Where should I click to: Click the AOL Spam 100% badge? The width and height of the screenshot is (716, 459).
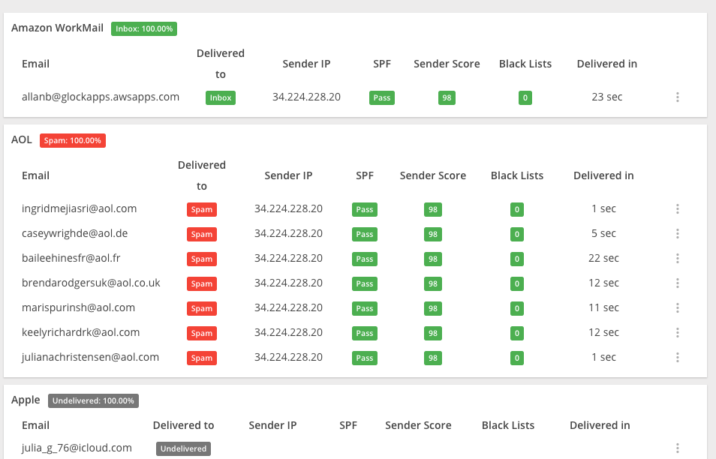pyautogui.click(x=73, y=140)
